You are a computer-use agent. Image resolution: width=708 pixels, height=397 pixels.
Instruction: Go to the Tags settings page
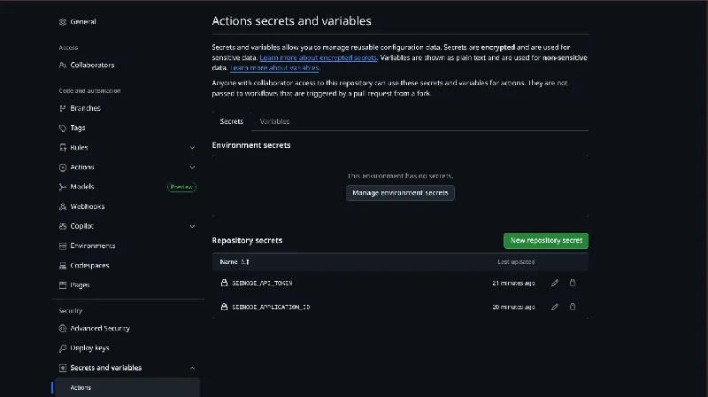(x=78, y=128)
